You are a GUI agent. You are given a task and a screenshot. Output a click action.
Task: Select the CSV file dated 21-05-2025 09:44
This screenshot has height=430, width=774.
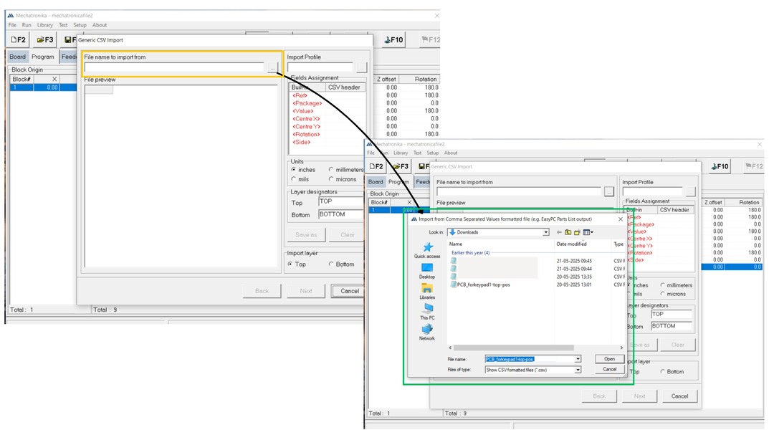(x=536, y=269)
